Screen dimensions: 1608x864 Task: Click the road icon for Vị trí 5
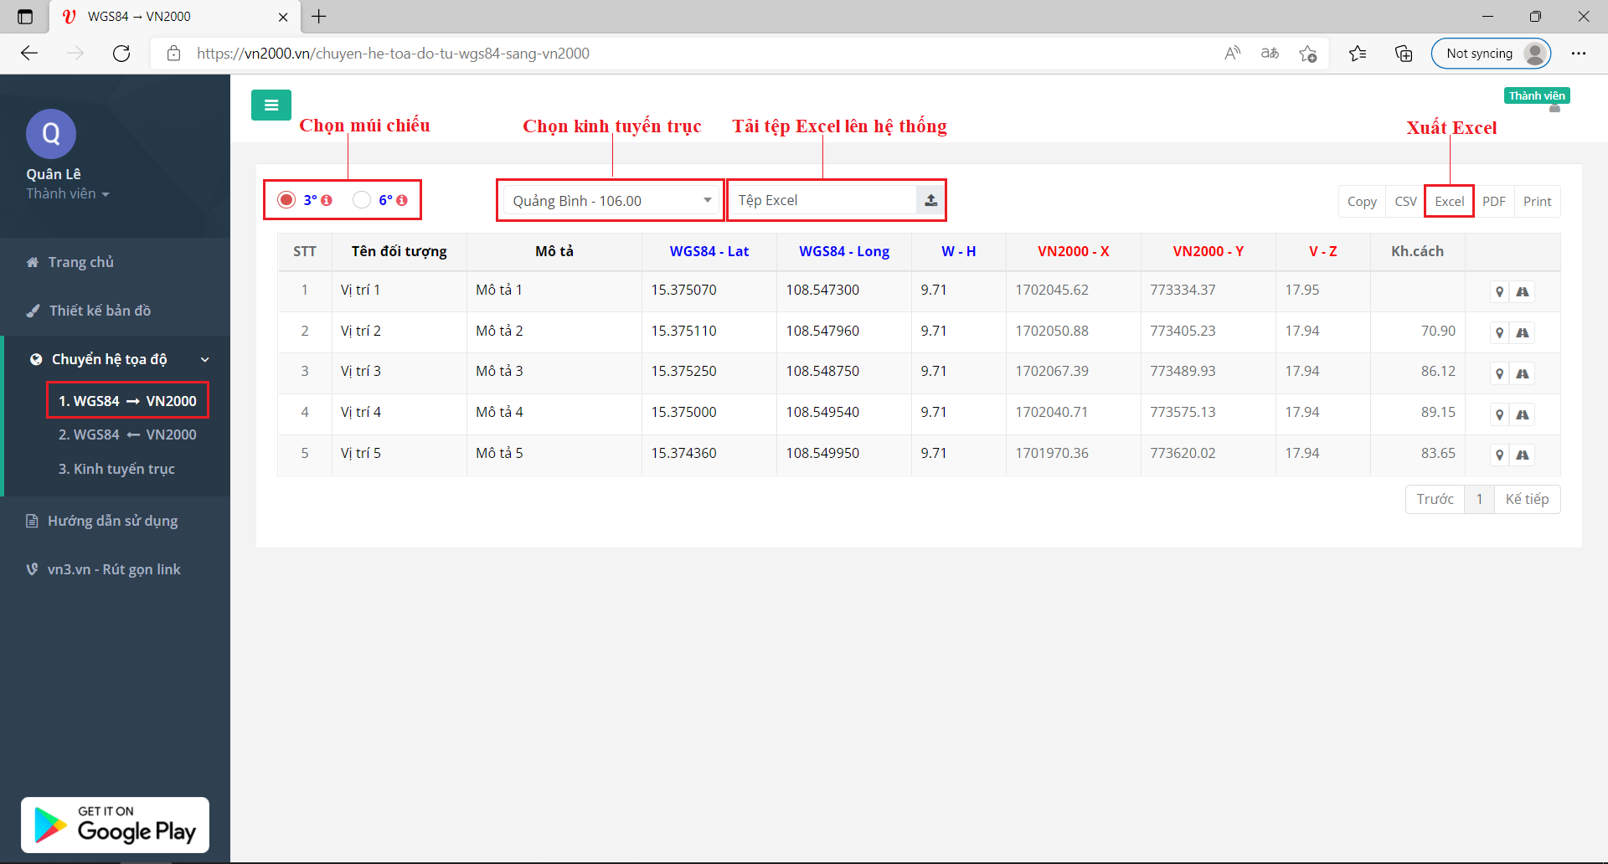click(x=1523, y=455)
